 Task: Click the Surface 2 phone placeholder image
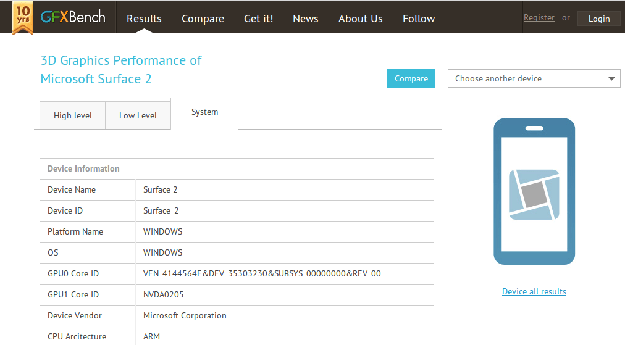click(534, 191)
